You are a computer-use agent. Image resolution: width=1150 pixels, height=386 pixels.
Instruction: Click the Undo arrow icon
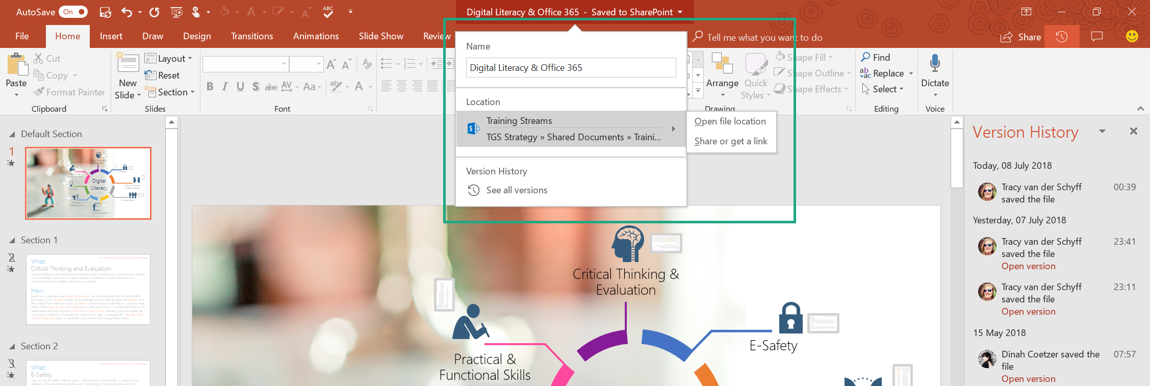tap(126, 12)
